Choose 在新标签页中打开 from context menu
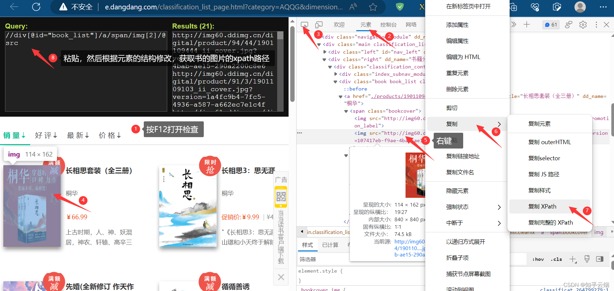Screen dimensions: 614x291 click(468, 6)
